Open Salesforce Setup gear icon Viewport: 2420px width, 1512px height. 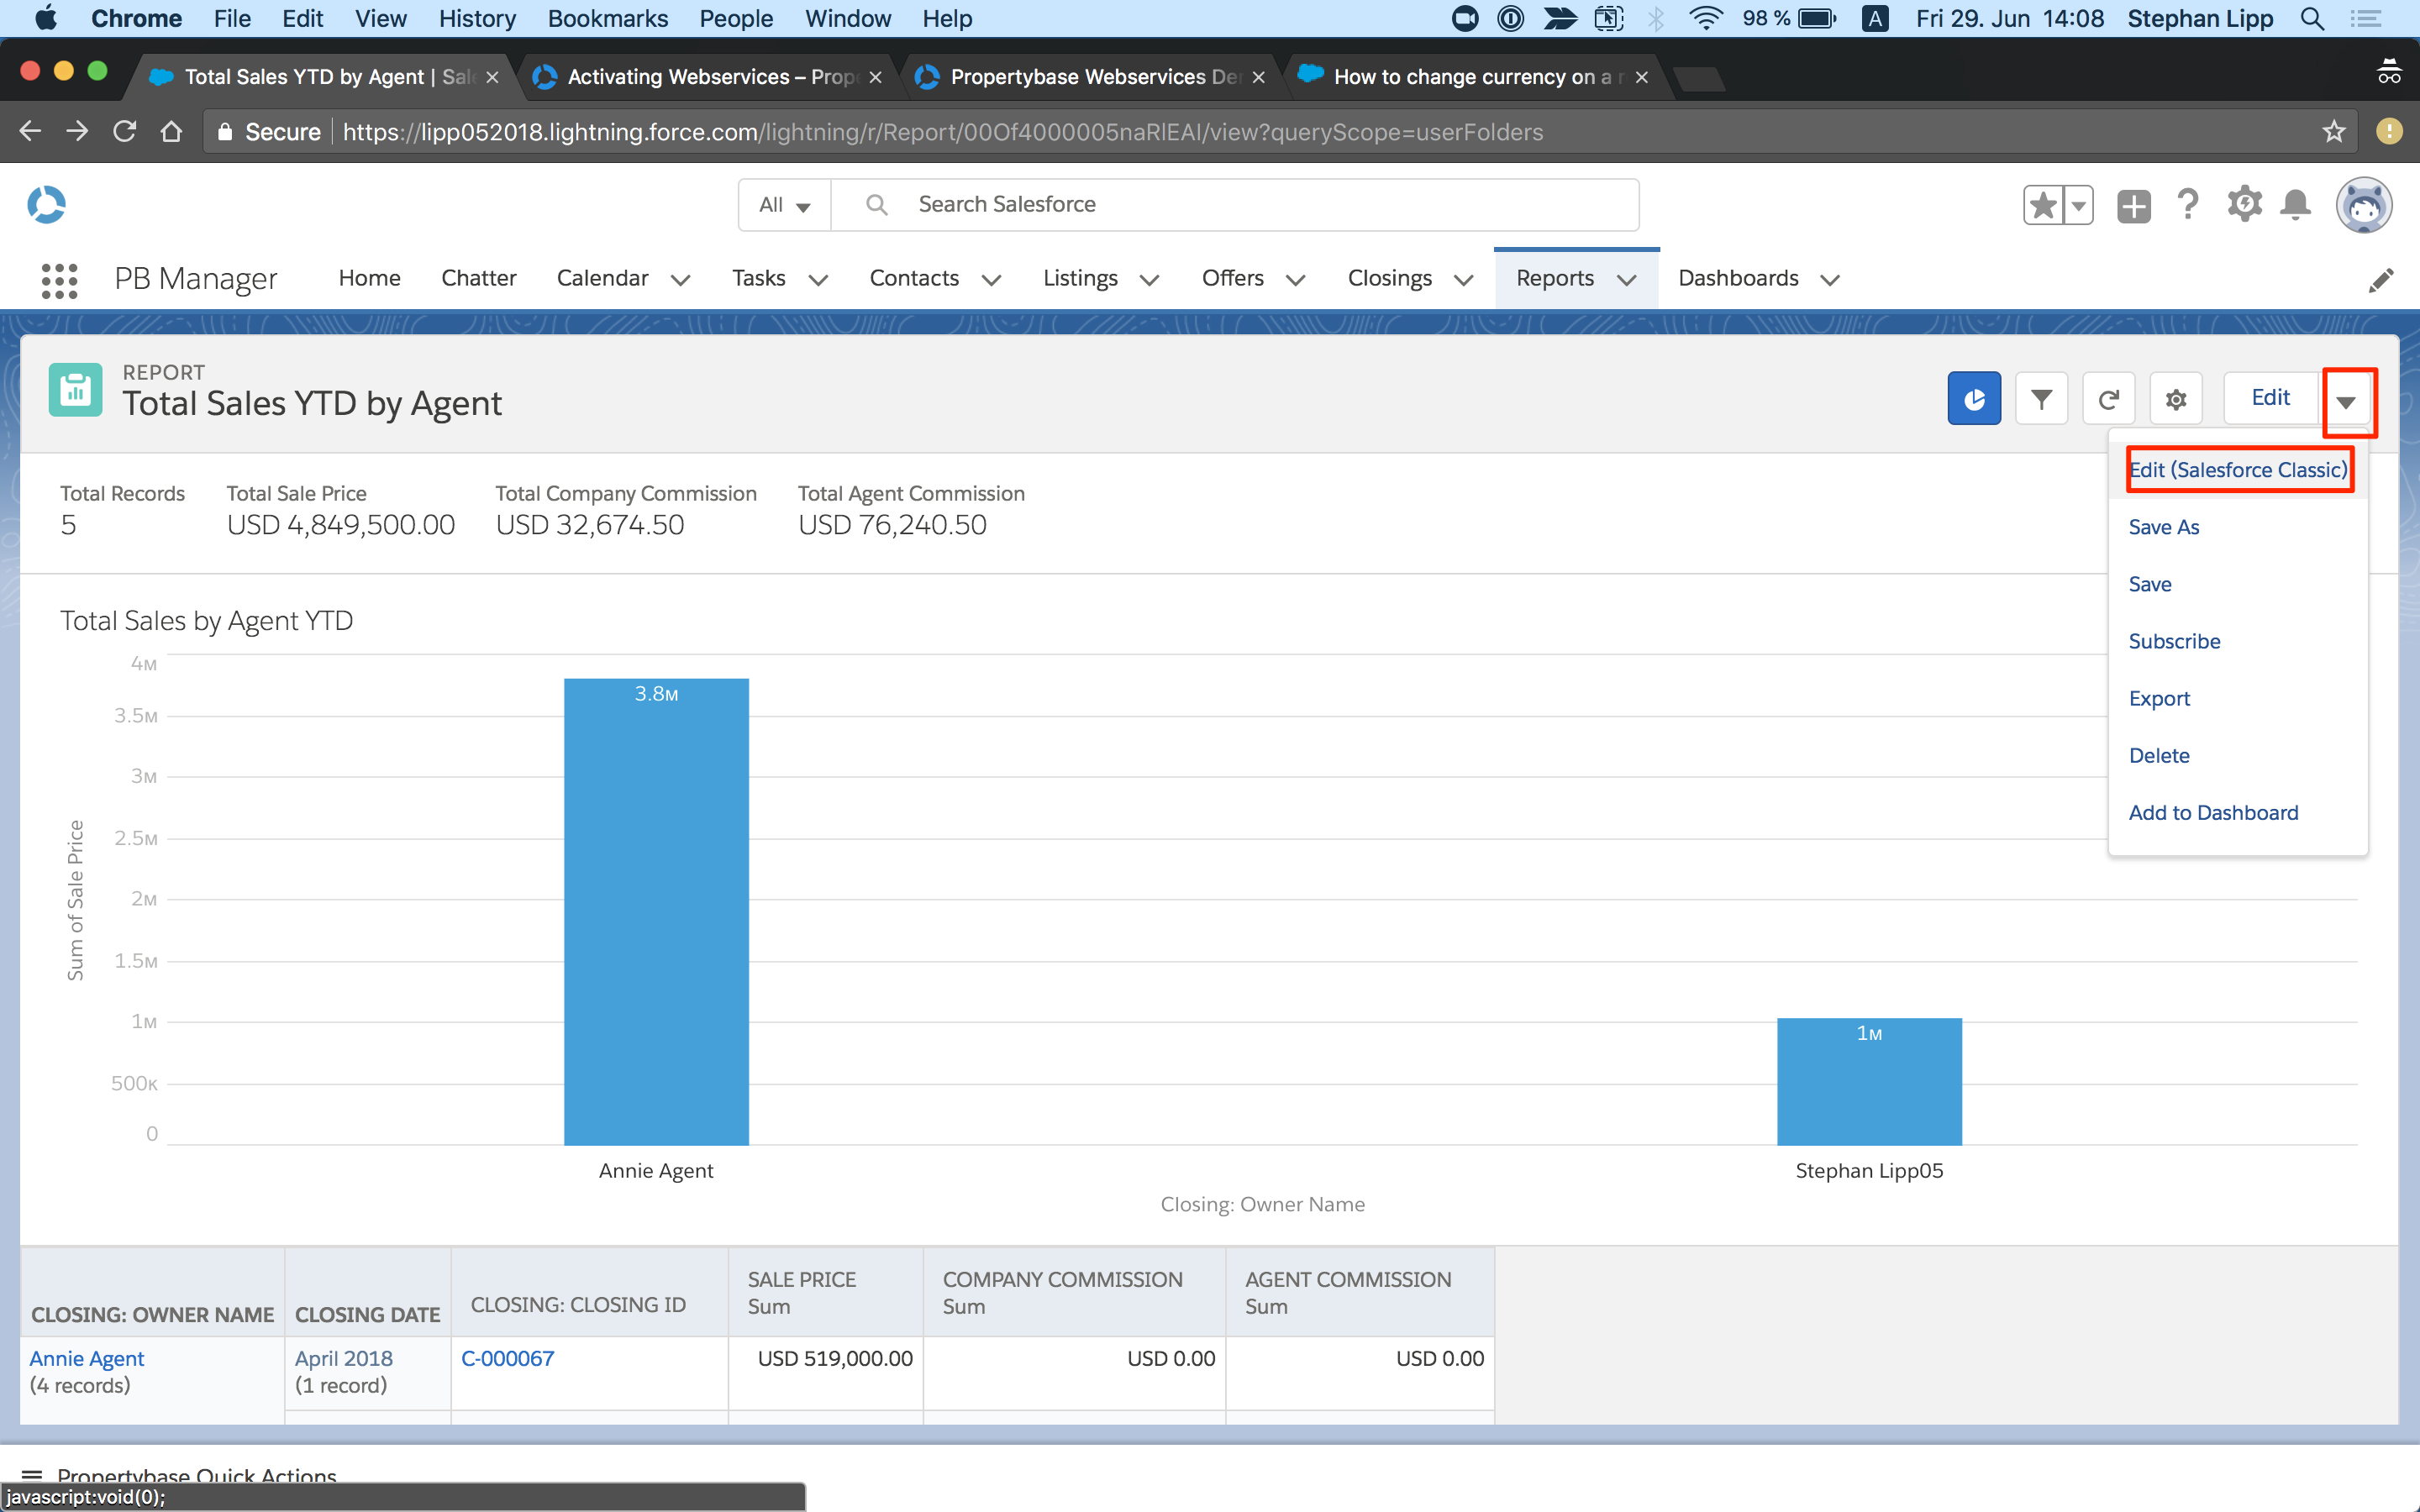tap(2244, 204)
